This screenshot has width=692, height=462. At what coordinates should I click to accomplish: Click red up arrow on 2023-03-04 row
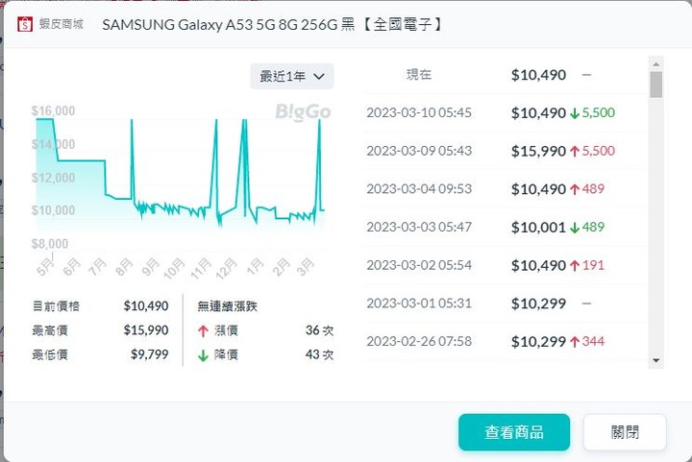click(574, 189)
